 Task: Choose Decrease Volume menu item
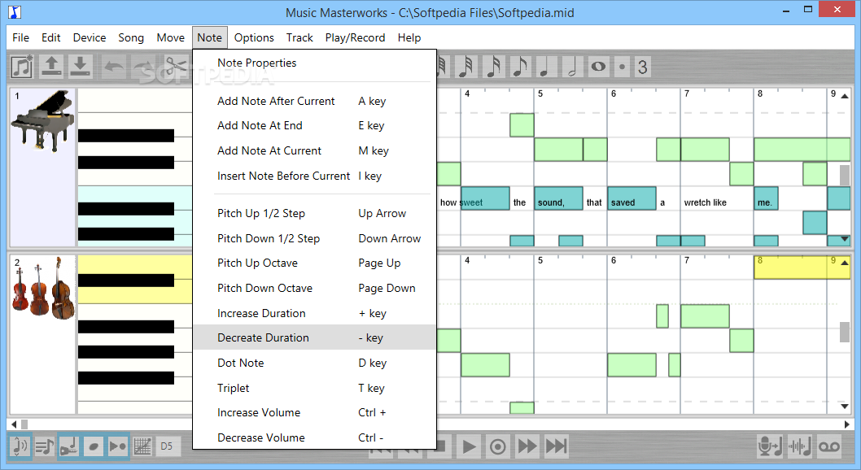tap(315, 437)
